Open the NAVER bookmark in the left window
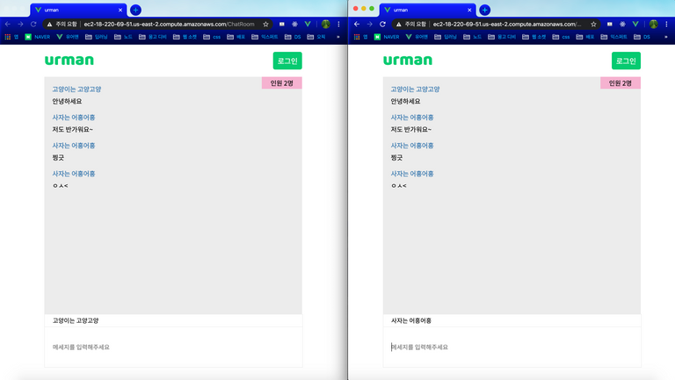Image resolution: width=675 pixels, height=380 pixels. [x=38, y=37]
